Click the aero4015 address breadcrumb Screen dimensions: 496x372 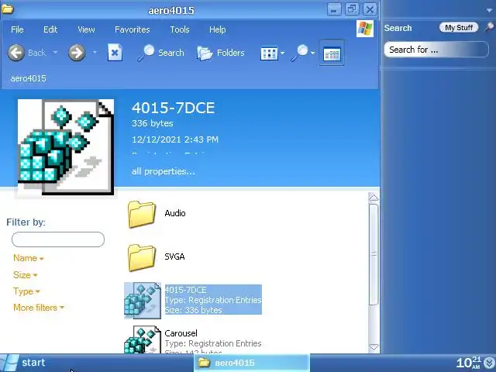point(28,78)
